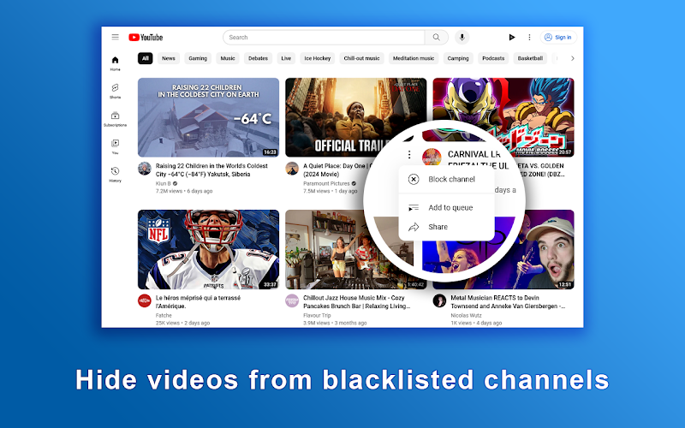Open the NFL Patriots video thumbnail
The height and width of the screenshot is (428, 685).
tap(208, 249)
